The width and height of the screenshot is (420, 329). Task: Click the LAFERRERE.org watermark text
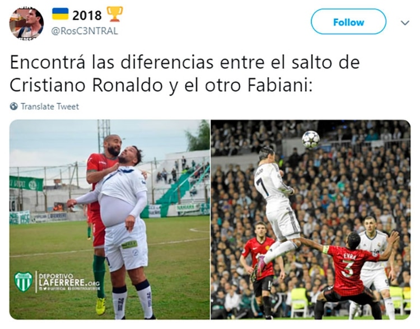pyautogui.click(x=69, y=283)
